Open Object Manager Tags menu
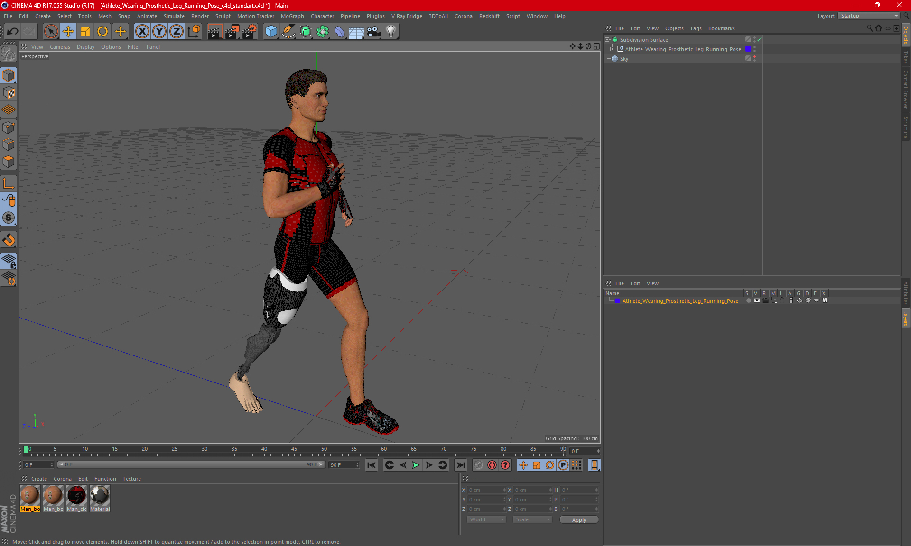 [696, 28]
